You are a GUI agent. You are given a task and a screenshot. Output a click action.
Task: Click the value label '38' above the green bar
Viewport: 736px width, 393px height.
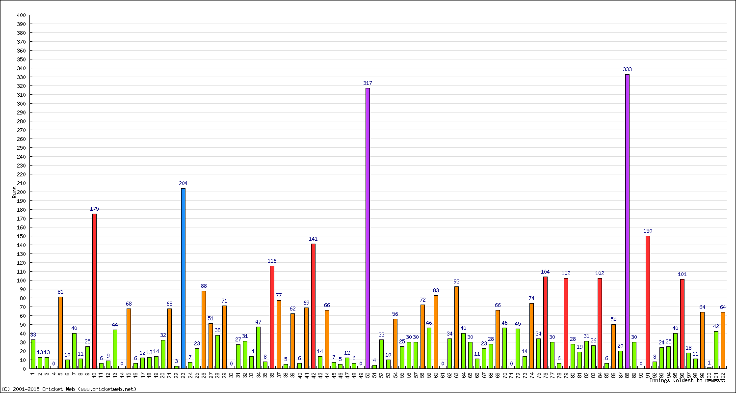coord(217,330)
